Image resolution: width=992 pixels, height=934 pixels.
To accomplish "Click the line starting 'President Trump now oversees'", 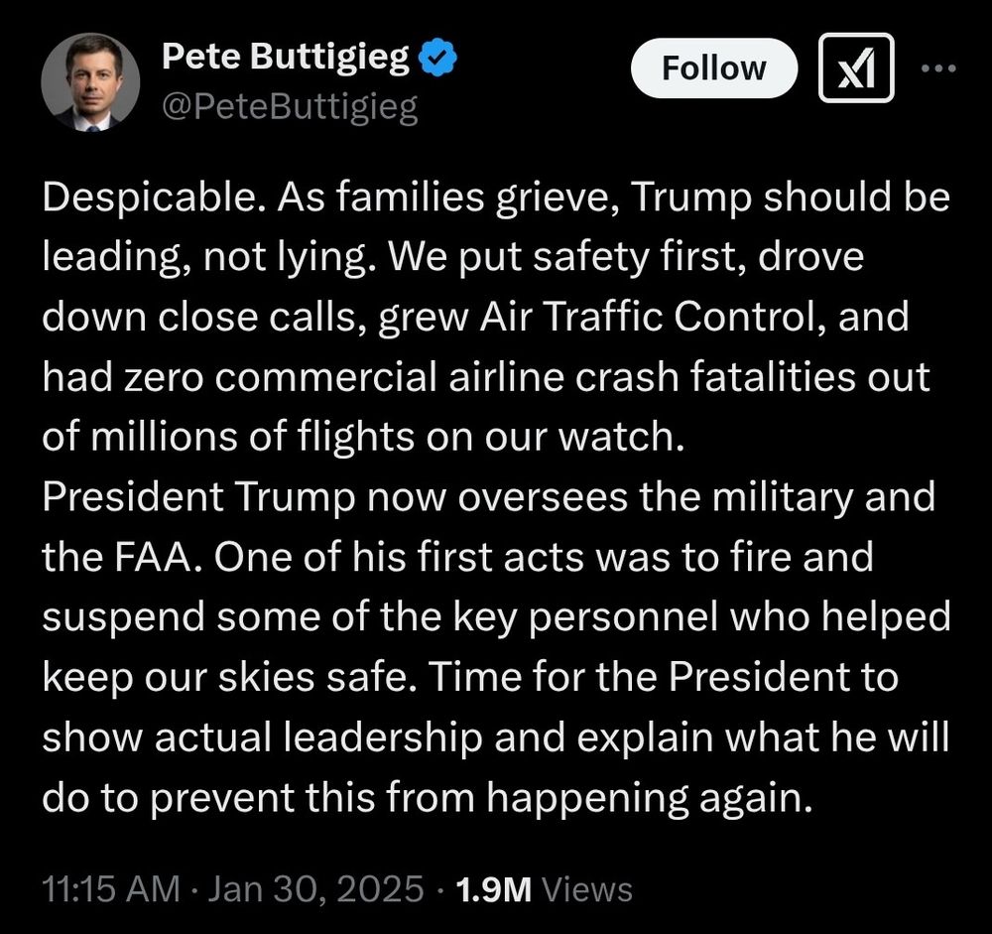I will [x=488, y=498].
